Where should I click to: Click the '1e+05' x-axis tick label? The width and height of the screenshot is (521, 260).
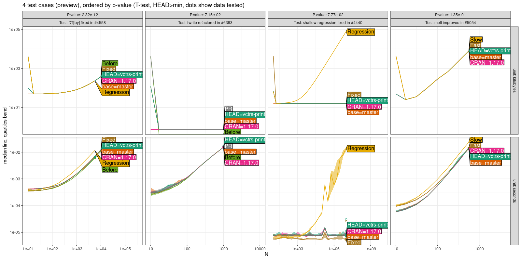click(x=125, y=249)
